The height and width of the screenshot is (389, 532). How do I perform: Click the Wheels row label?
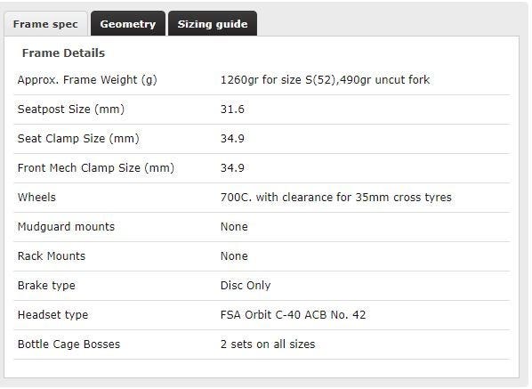point(36,198)
